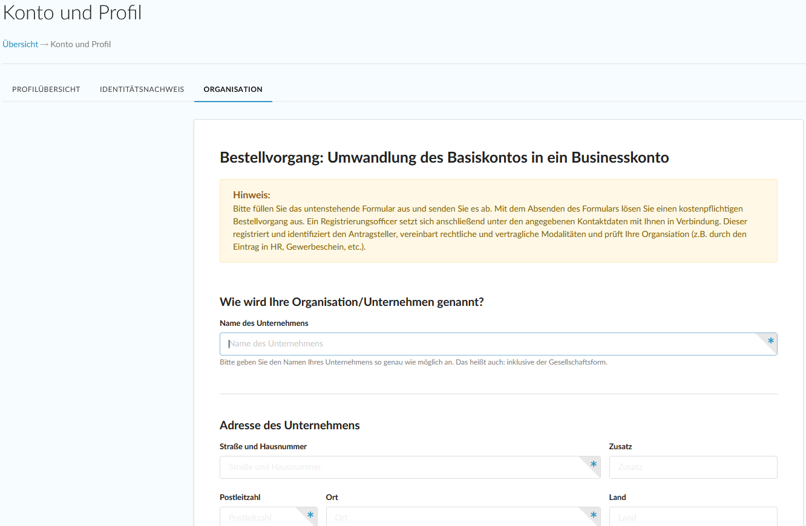The width and height of the screenshot is (806, 526).
Task: Select the Zusatz input field
Action: 693,467
